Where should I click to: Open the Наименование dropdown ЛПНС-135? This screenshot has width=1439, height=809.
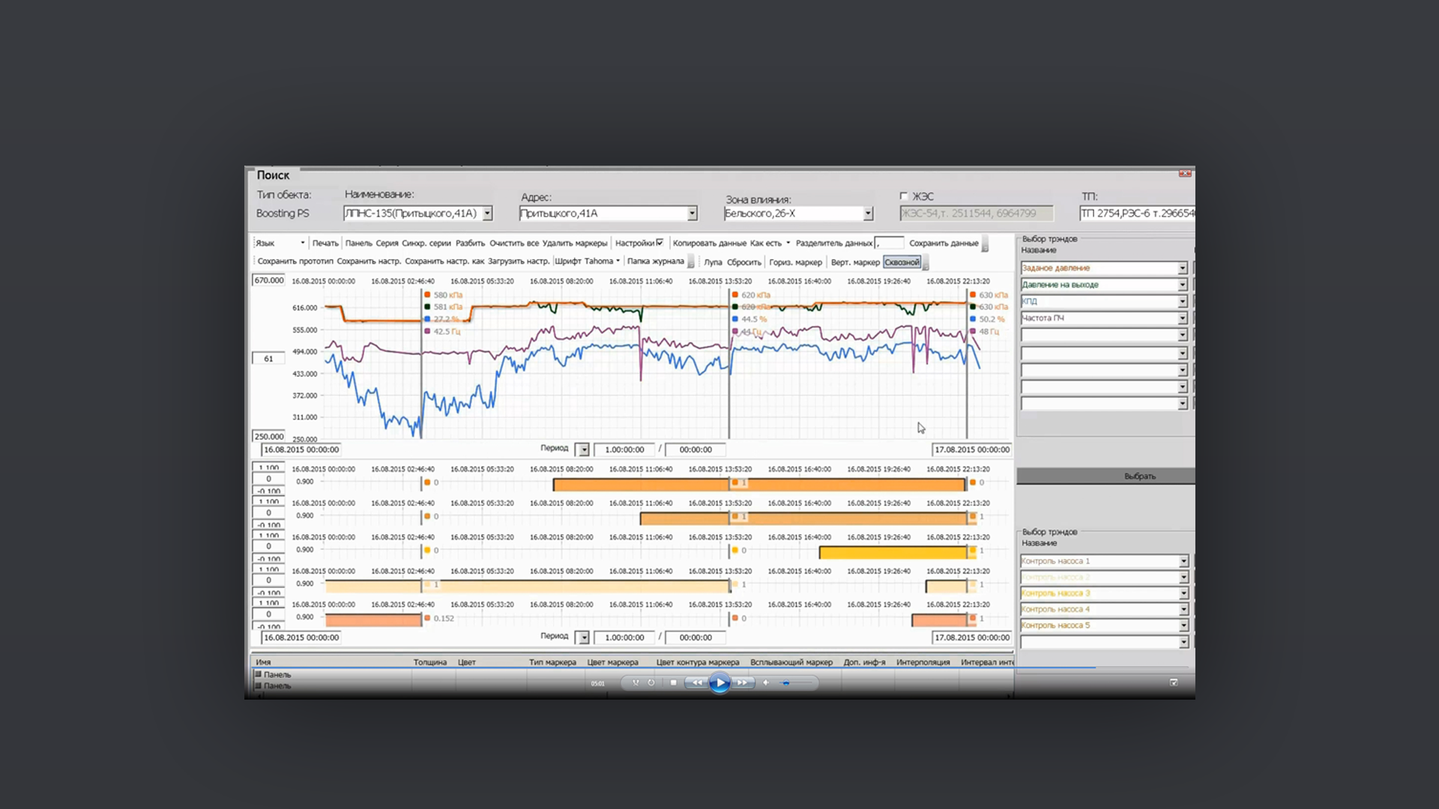click(x=487, y=213)
